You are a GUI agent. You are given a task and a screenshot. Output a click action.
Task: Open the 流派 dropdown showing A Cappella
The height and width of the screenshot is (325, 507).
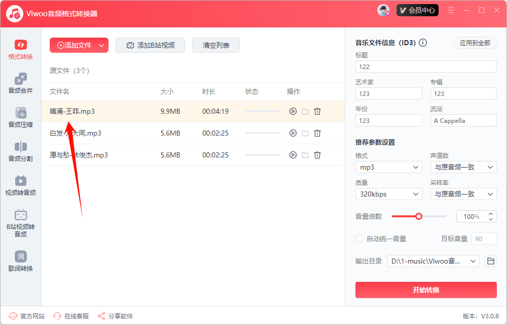click(x=463, y=120)
